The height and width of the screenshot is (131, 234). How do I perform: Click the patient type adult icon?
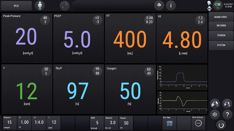pos(40,6)
